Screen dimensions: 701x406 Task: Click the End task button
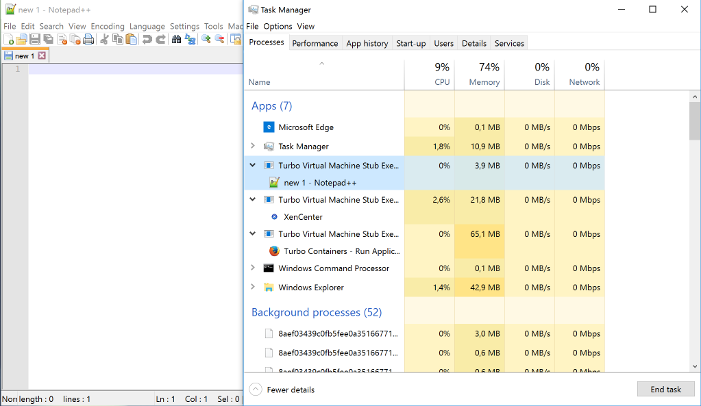click(x=665, y=390)
